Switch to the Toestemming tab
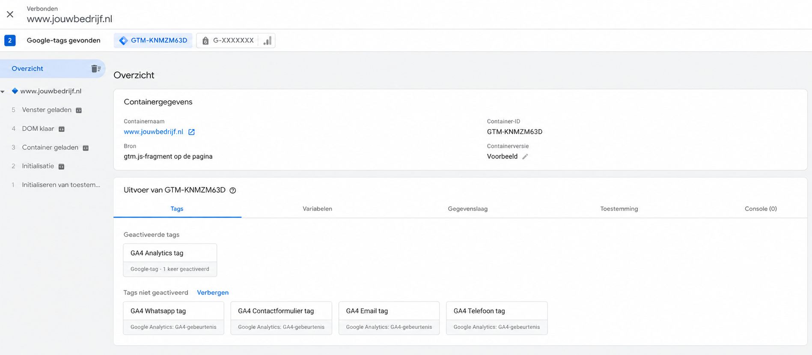 point(619,209)
